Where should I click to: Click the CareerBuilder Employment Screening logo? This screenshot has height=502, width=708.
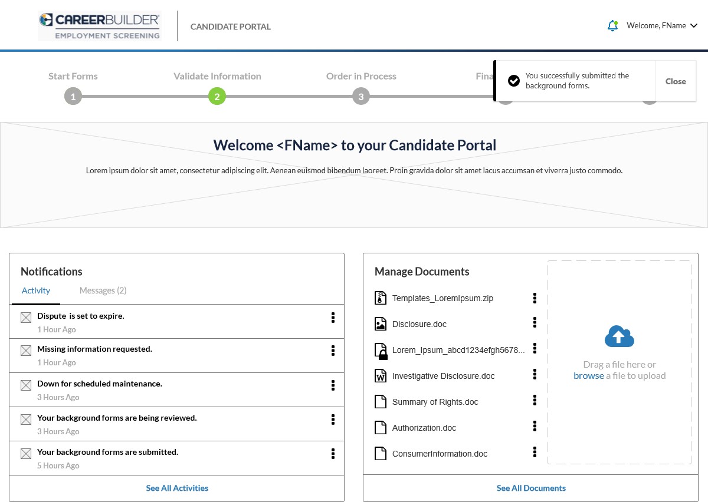pyautogui.click(x=99, y=27)
